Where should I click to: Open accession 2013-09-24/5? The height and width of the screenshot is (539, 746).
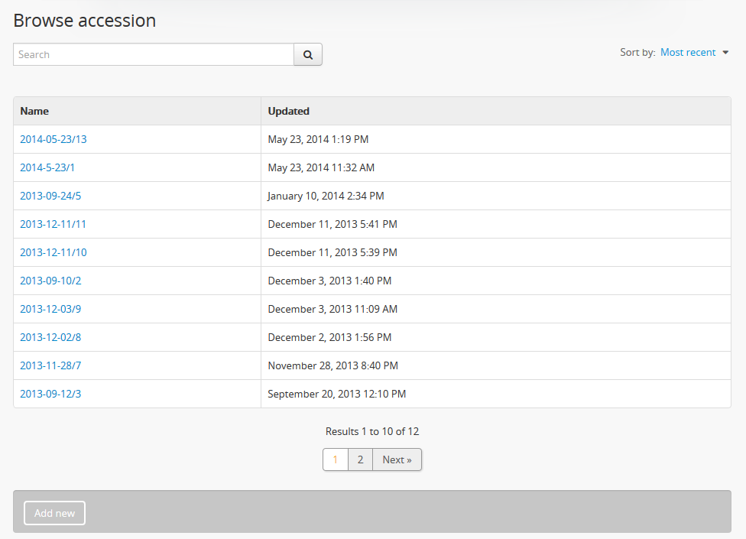[x=50, y=196]
